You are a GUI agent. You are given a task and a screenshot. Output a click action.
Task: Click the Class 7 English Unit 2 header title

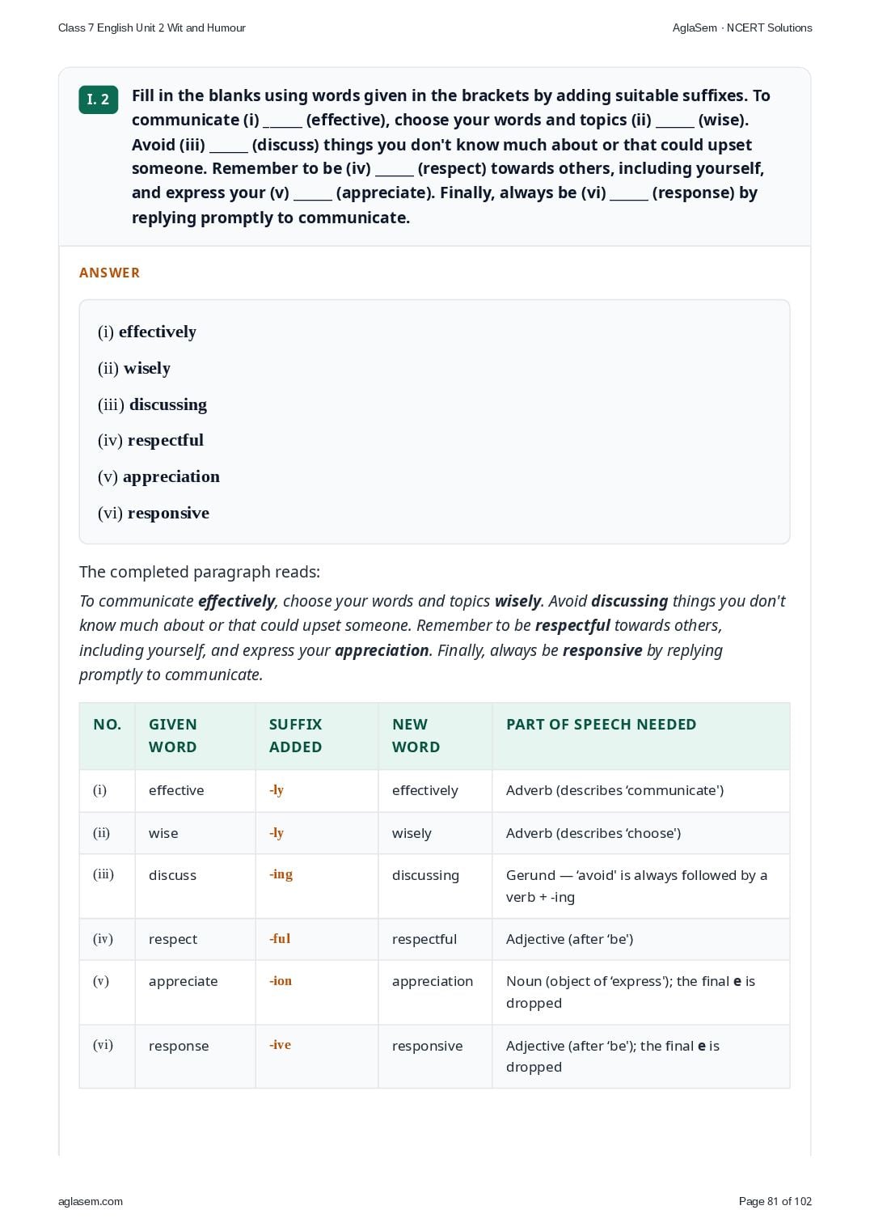click(152, 27)
